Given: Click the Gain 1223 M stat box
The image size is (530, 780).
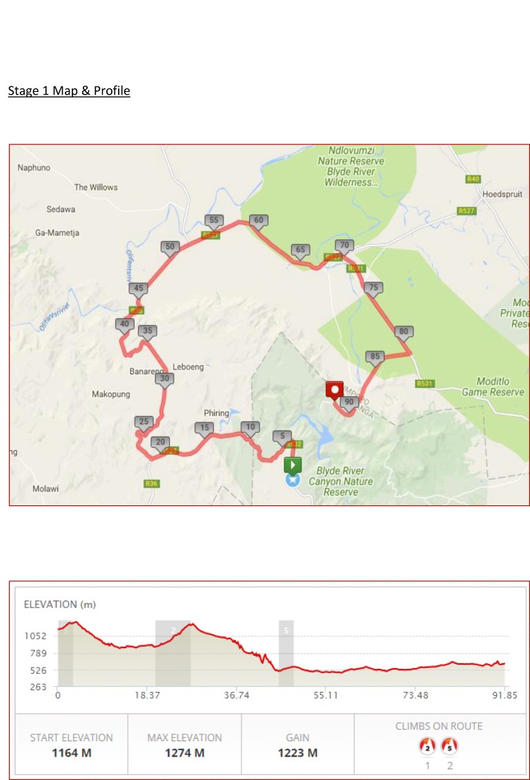Looking at the screenshot, I should pyautogui.click(x=297, y=745).
